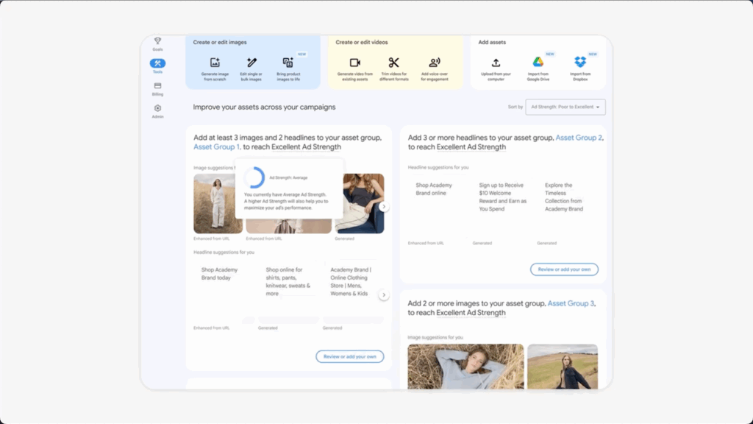Expand next image suggestions with arrow
Screen dimensions: 753x424
[x=384, y=207]
